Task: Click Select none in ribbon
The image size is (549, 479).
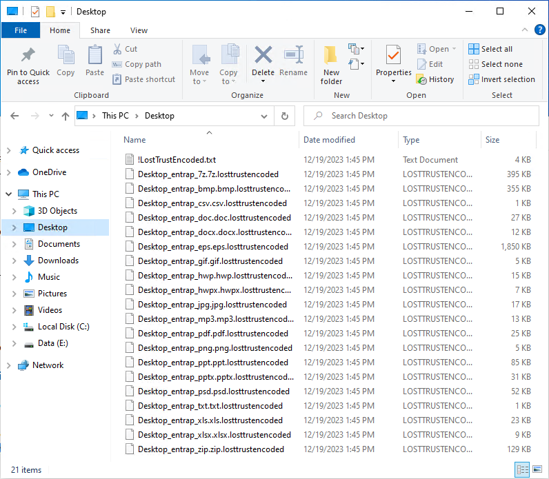Action: (x=496, y=64)
